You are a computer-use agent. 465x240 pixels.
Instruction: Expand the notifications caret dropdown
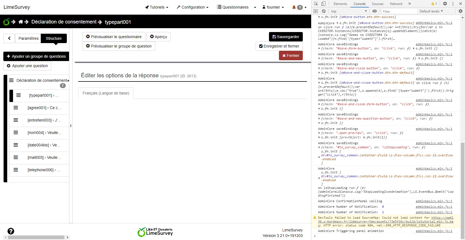click(306, 7)
